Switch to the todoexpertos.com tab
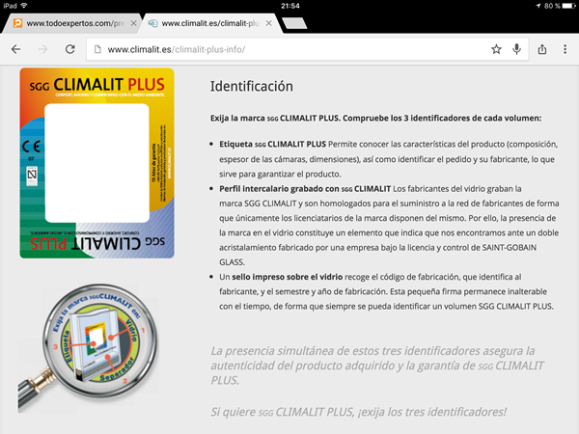The height and width of the screenshot is (434, 579). [70, 23]
